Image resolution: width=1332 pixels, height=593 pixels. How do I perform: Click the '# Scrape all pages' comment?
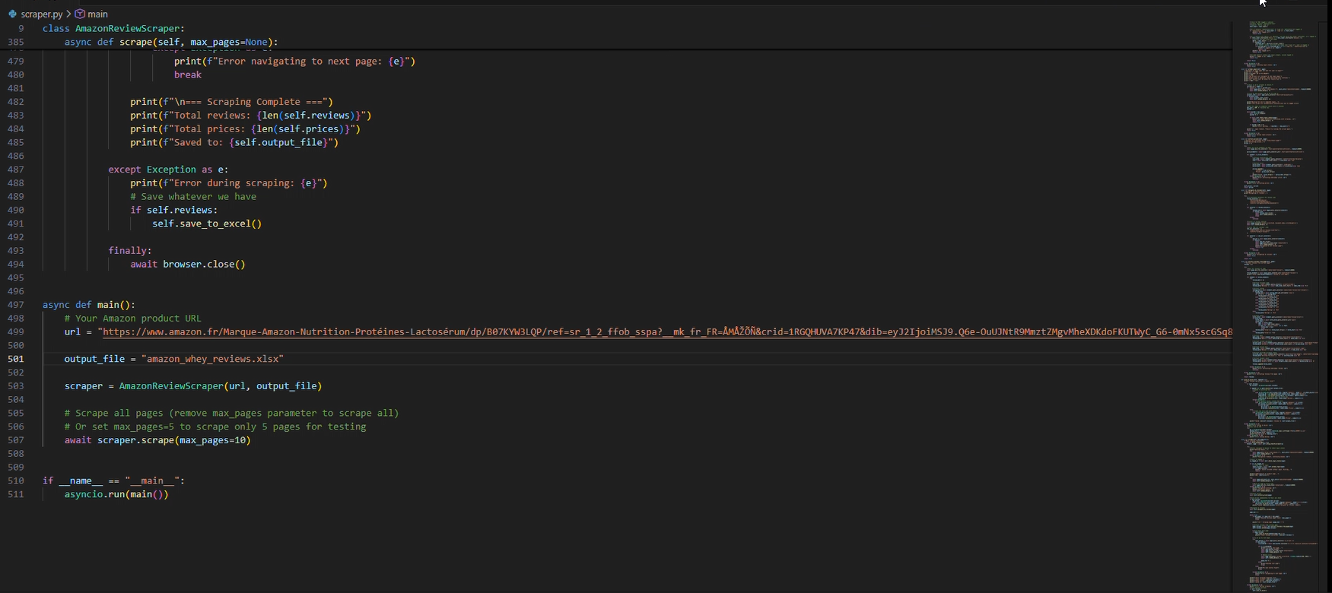click(232, 413)
